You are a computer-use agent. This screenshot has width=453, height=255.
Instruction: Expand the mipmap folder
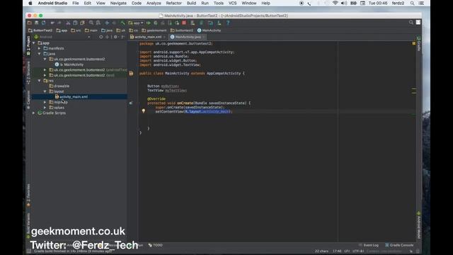45,102
